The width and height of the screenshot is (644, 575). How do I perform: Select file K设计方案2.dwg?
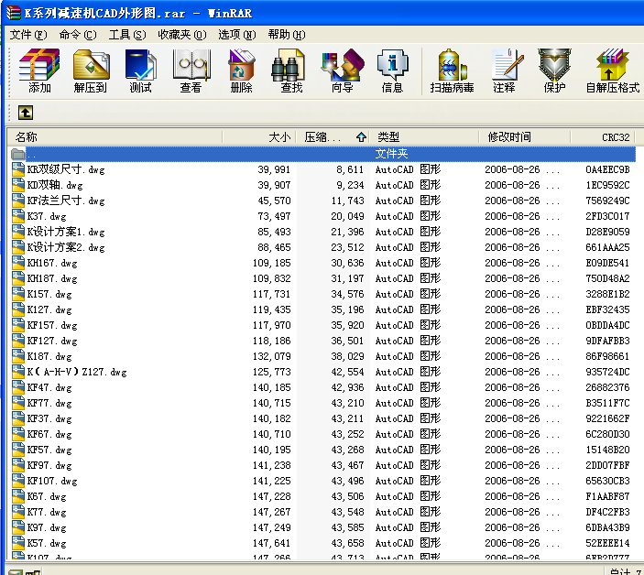[x=66, y=247]
